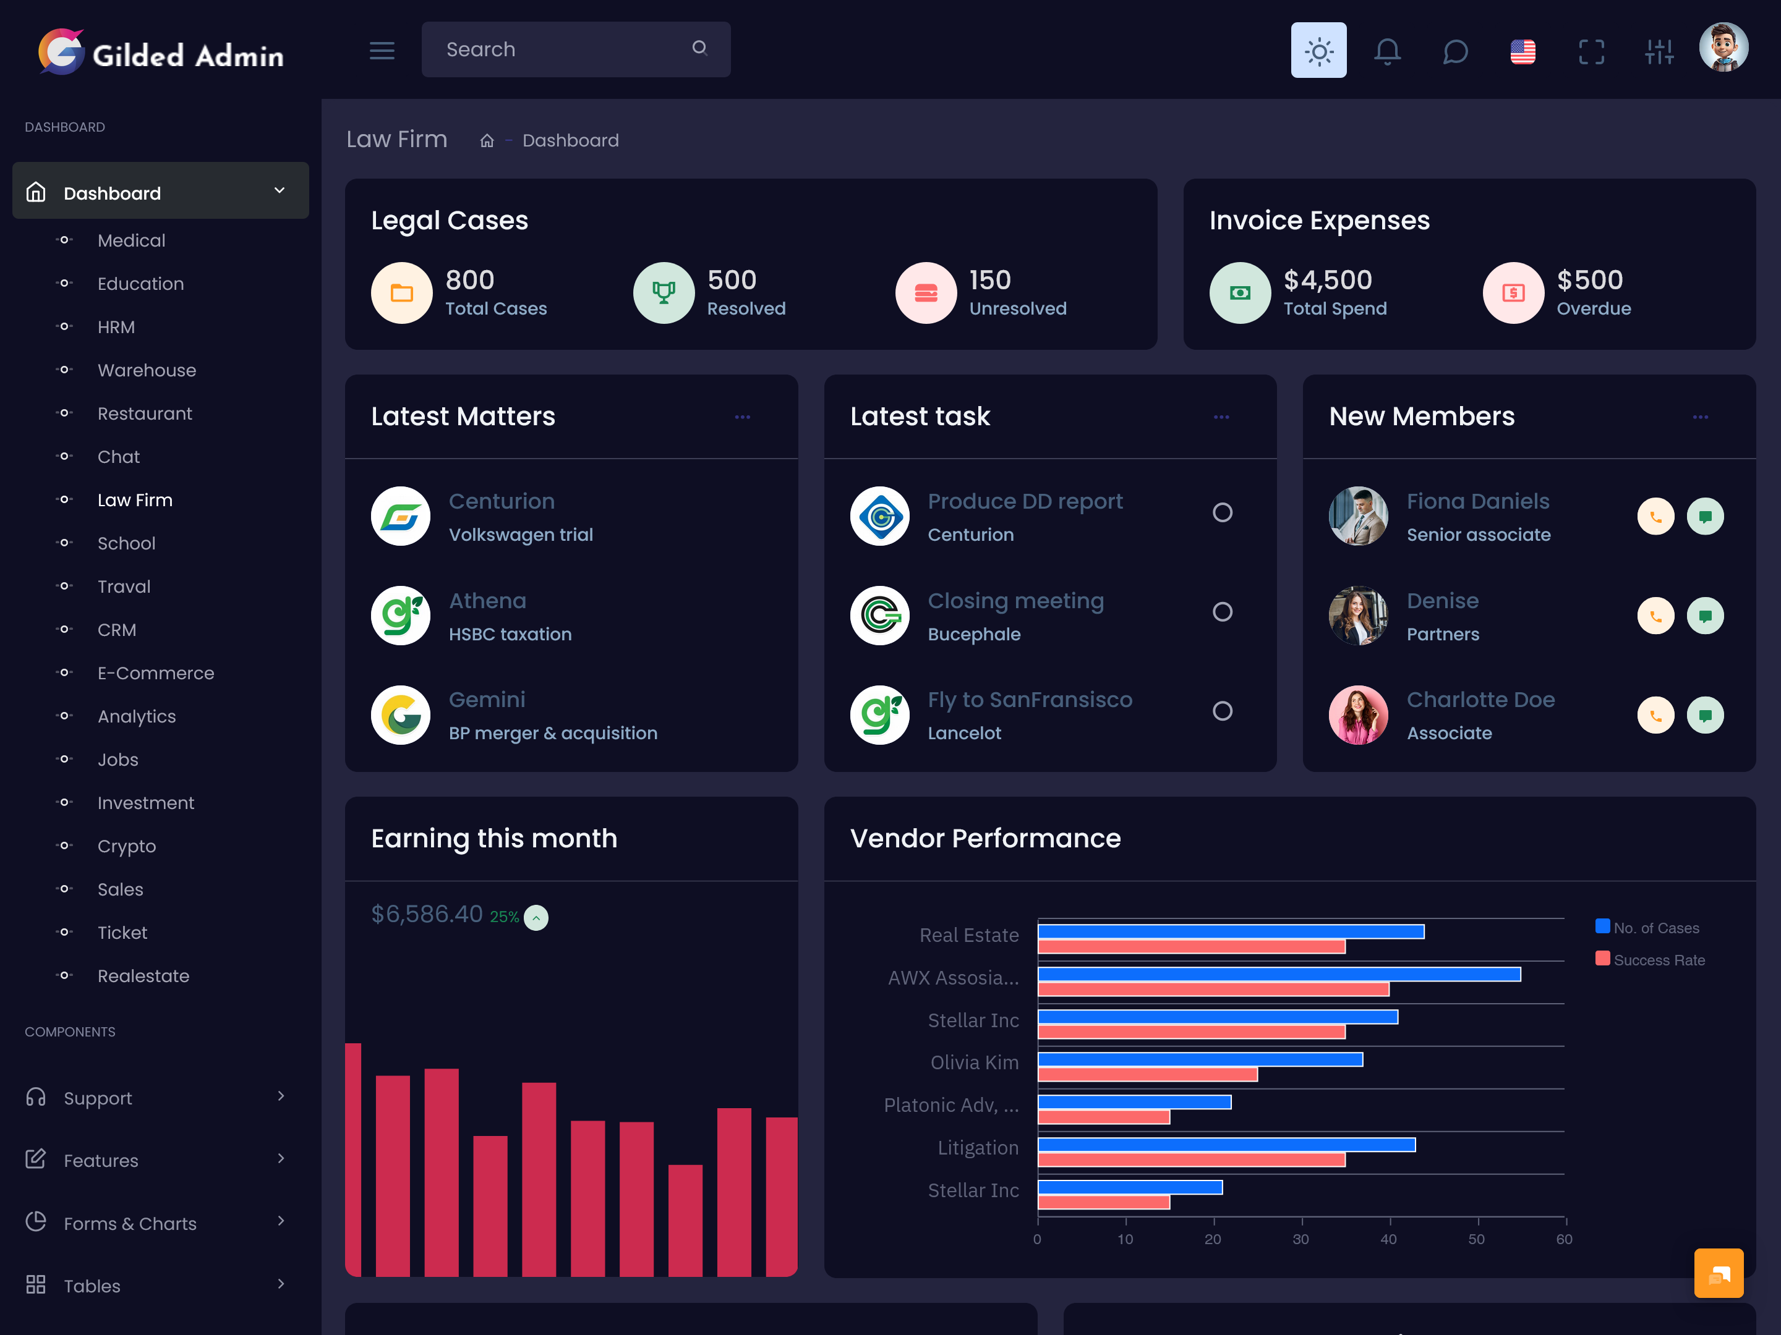Viewport: 1781px width, 1335px height.
Task: Click Dashboard breadcrumb link
Action: 570,141
